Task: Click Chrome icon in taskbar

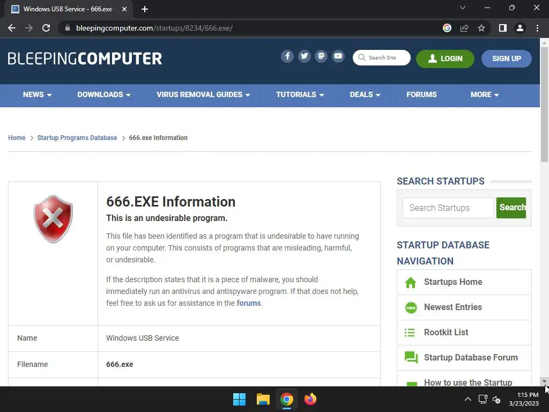Action: coord(286,399)
